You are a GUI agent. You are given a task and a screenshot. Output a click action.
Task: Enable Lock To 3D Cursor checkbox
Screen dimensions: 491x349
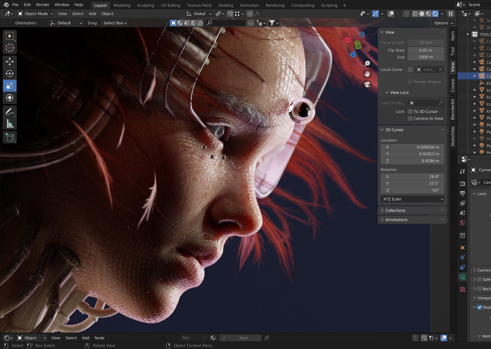pos(410,111)
